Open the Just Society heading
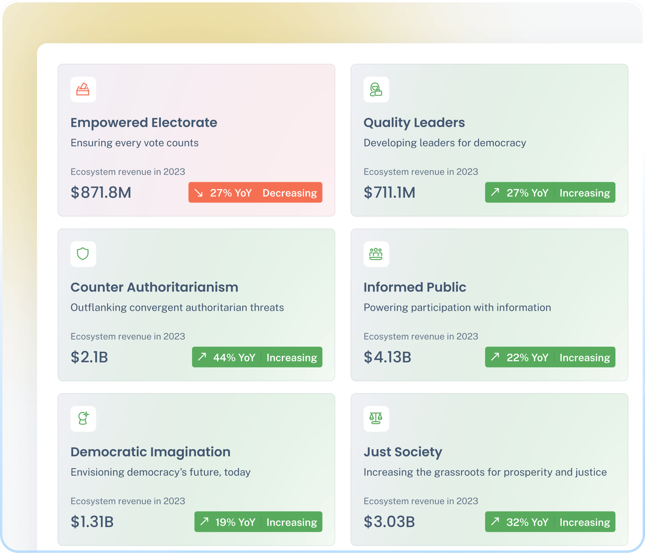 [x=403, y=452]
